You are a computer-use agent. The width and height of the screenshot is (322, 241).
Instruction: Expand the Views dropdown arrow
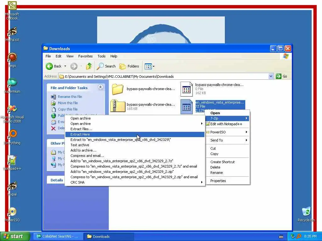coord(153,66)
